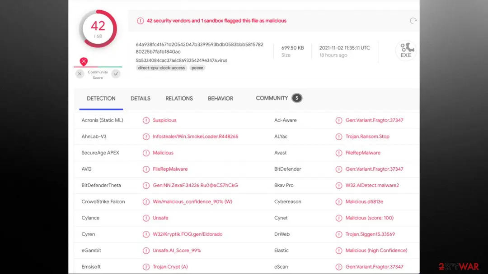Switch to the RELATIONS tab
Screen dimensions: 488x274
click(179, 99)
